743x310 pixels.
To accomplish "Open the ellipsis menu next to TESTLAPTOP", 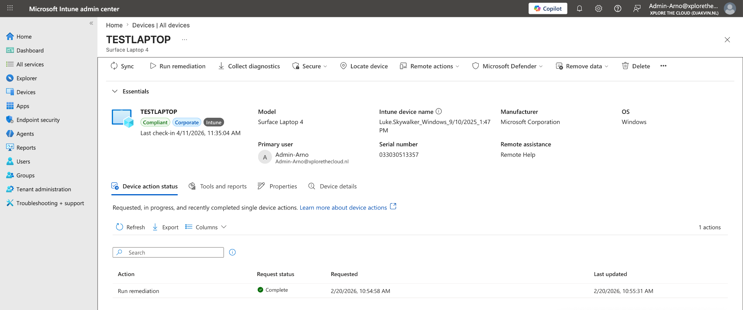I will point(185,39).
